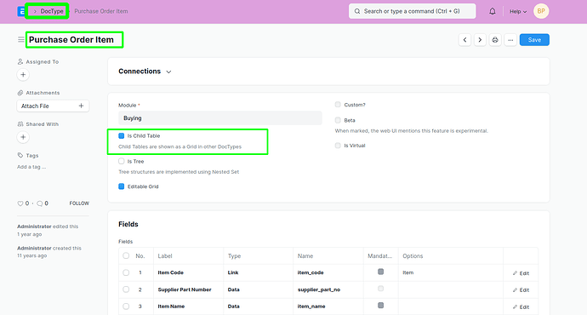Open comments via speech bubble icon
This screenshot has height=315, width=587.
[40, 203]
